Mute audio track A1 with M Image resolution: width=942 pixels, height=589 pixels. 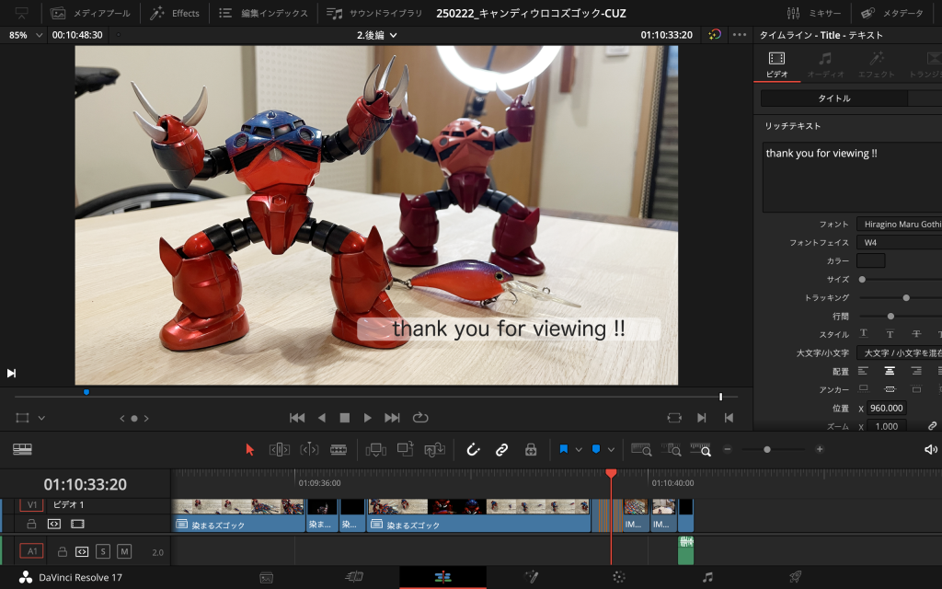124,551
